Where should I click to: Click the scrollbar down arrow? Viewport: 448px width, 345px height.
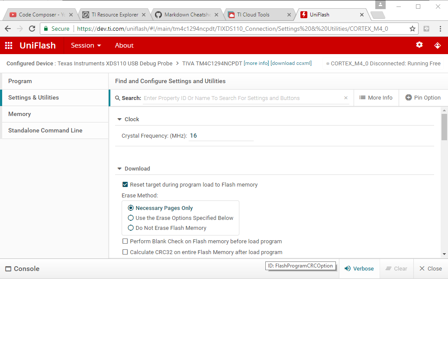coord(444,254)
